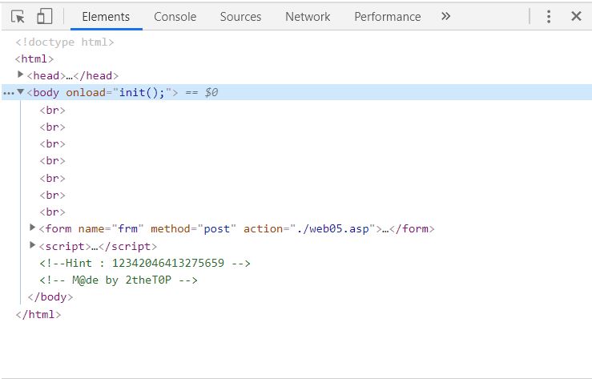The width and height of the screenshot is (592, 379).
Task: Click the onload attribute name
Action: [x=86, y=92]
